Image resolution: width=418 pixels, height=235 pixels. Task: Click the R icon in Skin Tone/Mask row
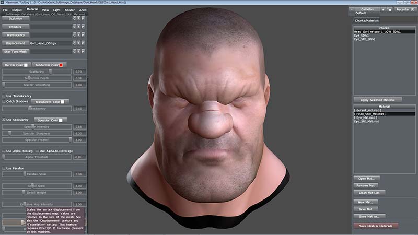click(x=79, y=51)
